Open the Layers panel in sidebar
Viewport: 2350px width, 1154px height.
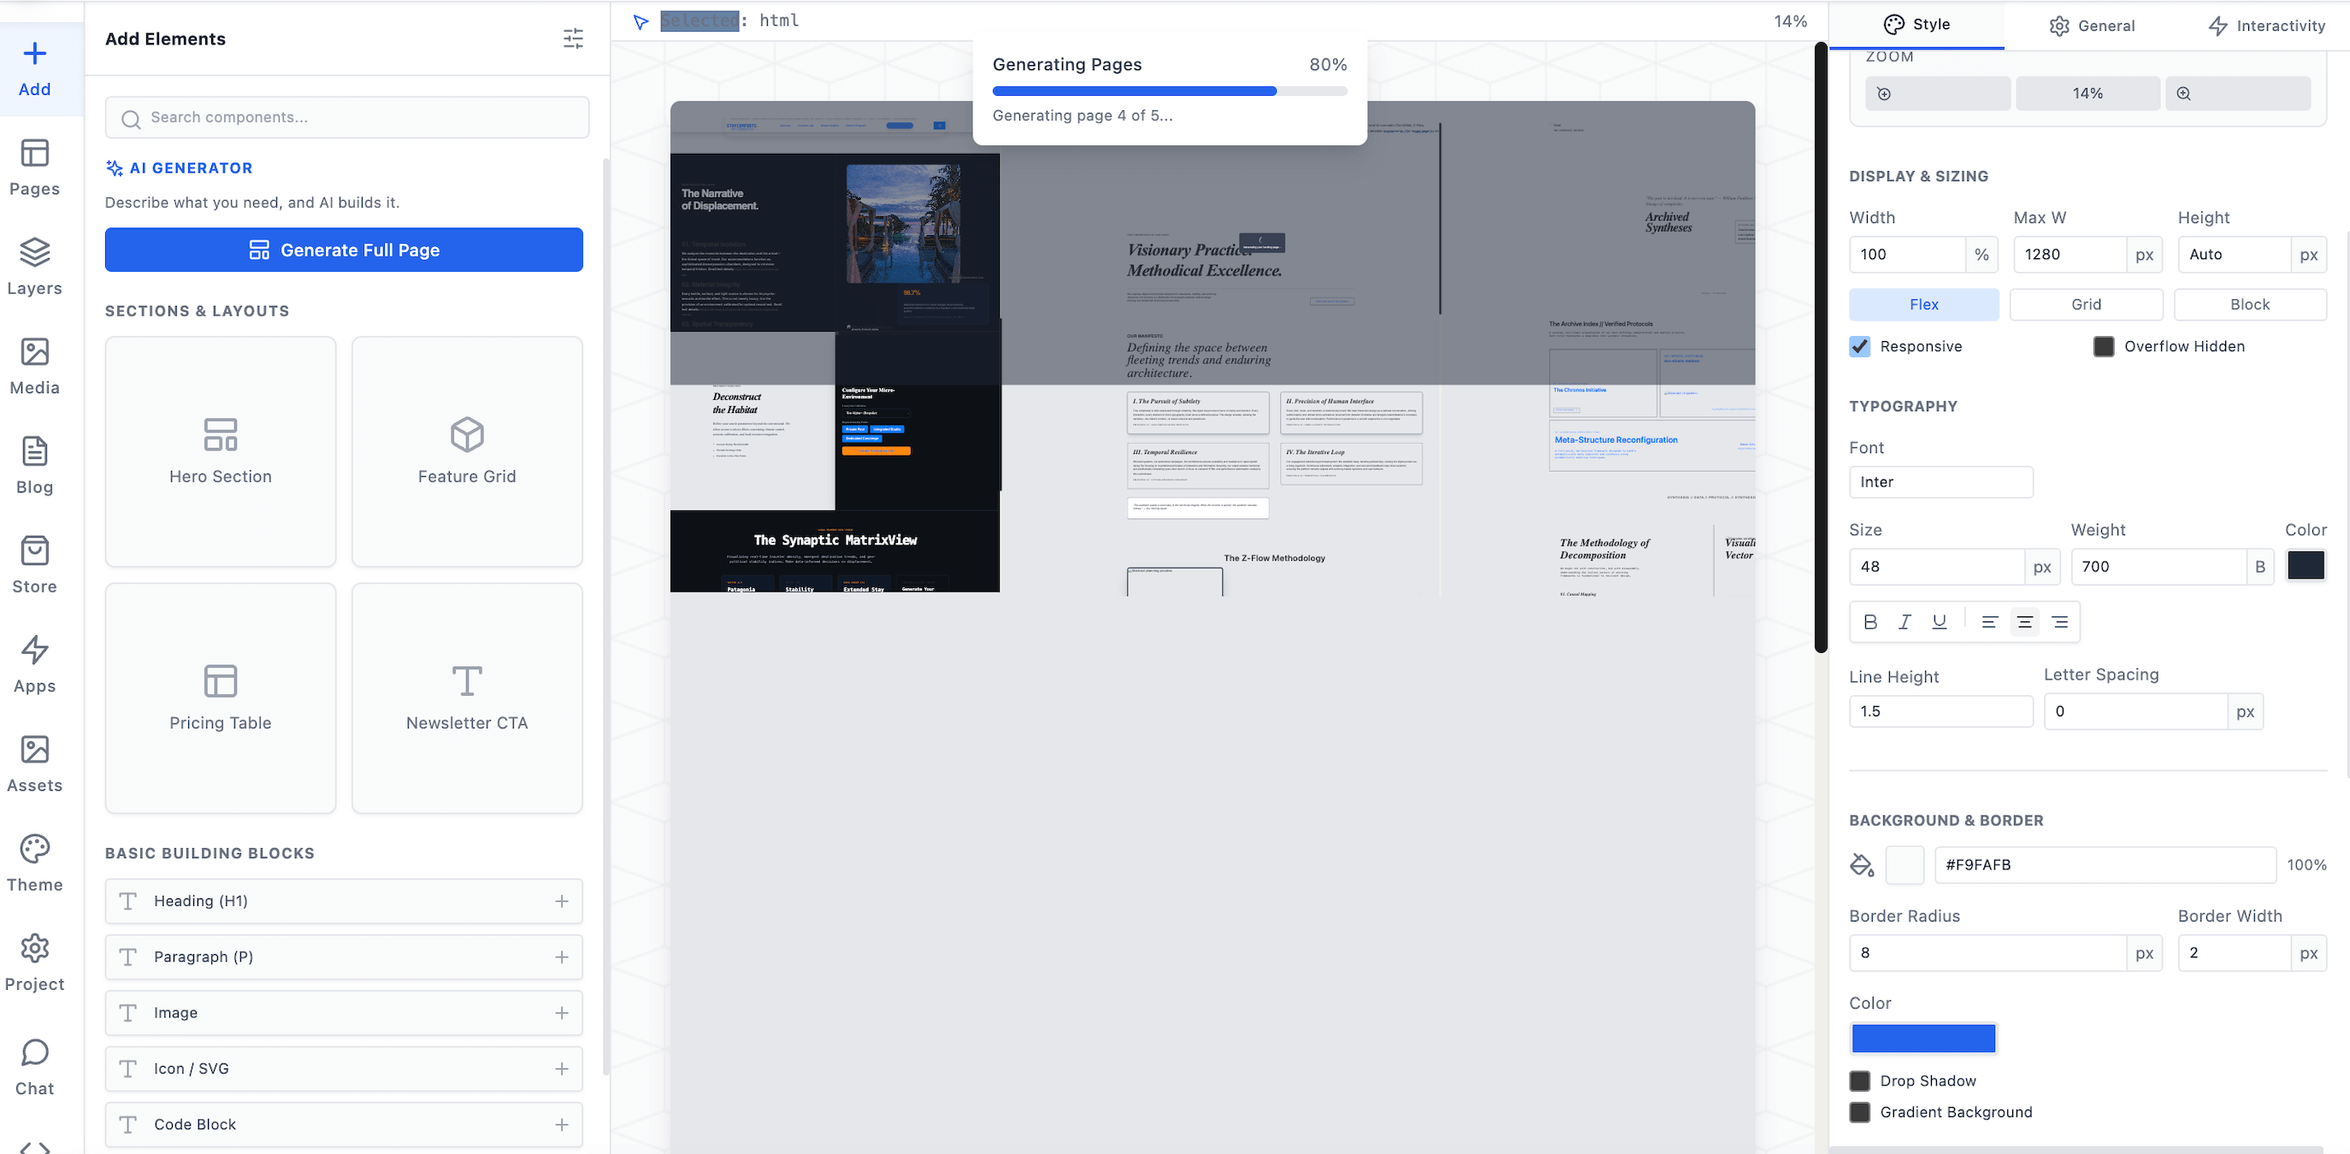(x=35, y=266)
